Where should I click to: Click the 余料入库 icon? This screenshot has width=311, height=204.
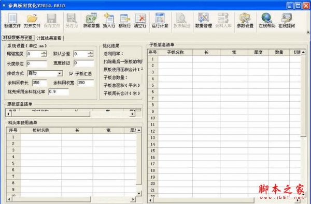coord(223,20)
